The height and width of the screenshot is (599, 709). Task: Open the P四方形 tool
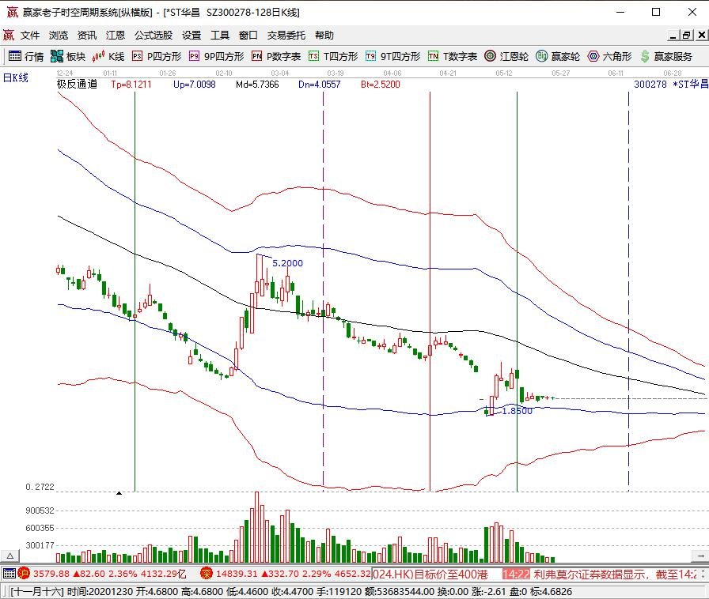[x=157, y=56]
